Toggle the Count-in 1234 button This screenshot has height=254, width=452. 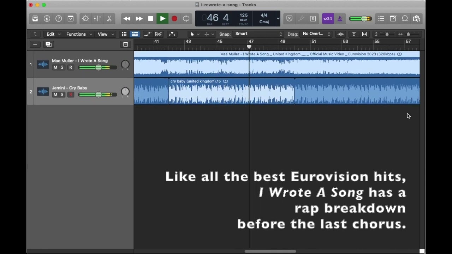click(x=328, y=19)
